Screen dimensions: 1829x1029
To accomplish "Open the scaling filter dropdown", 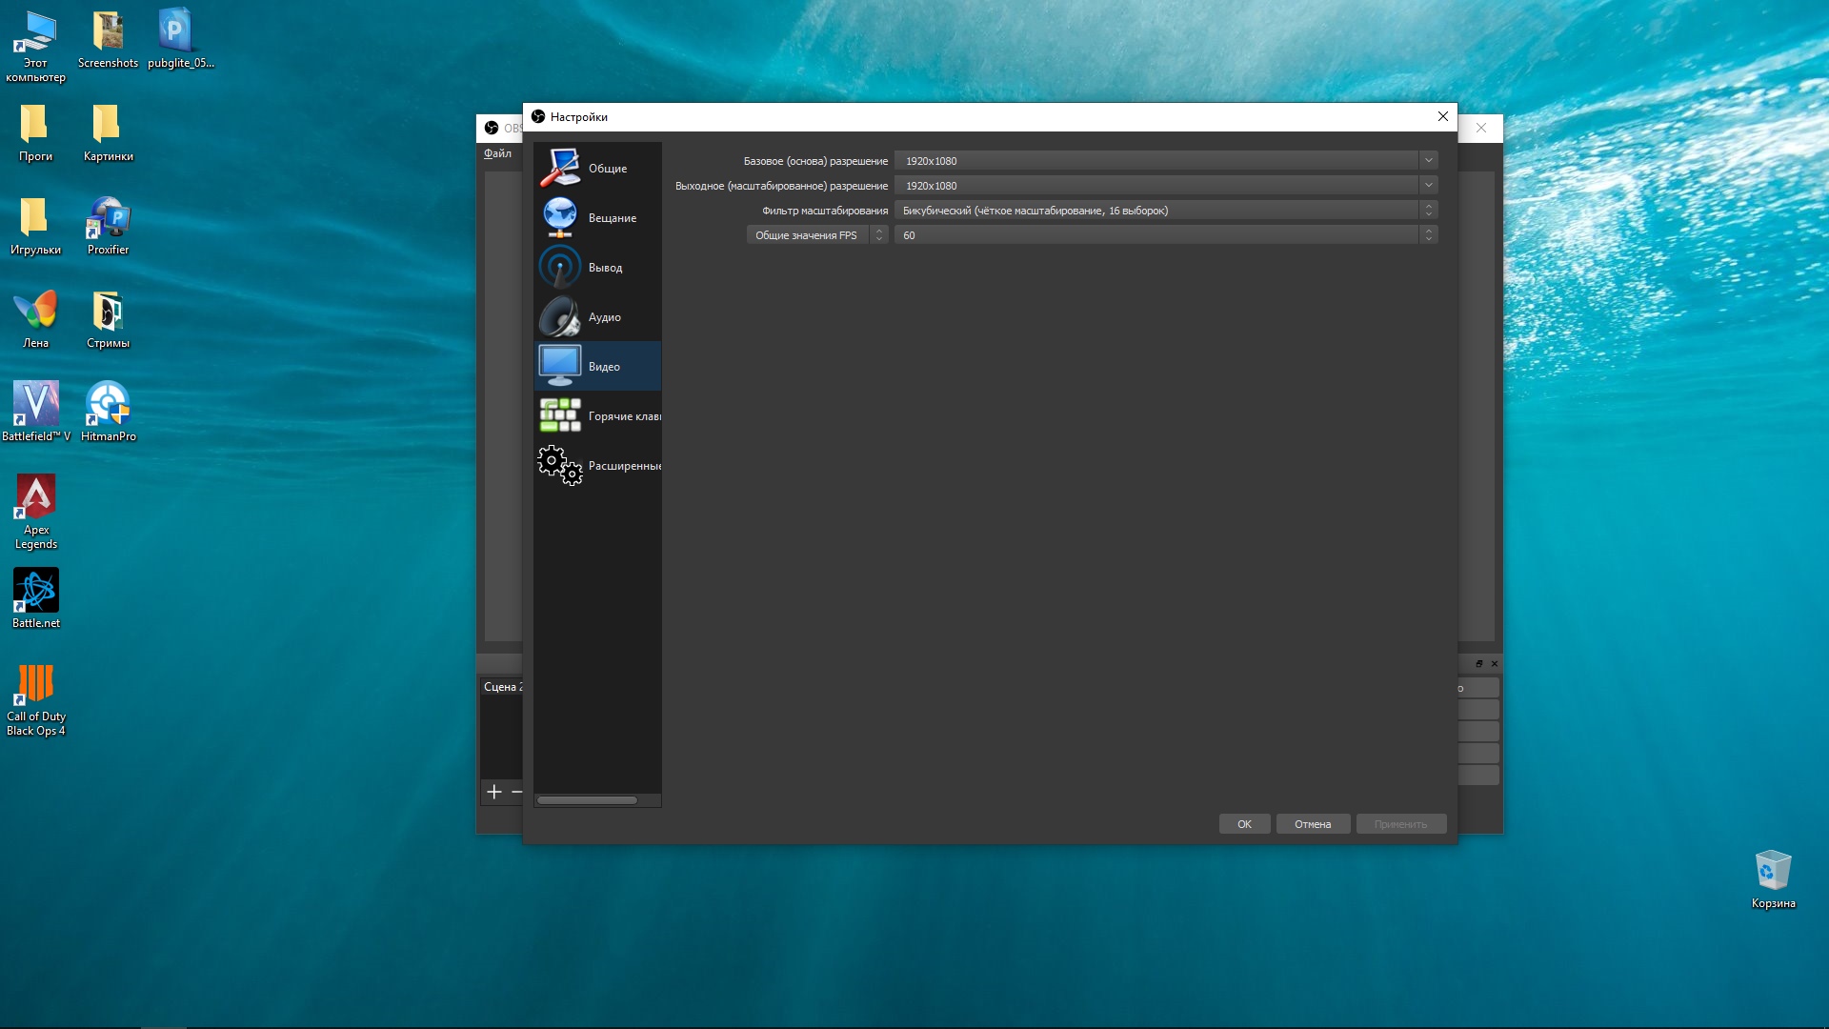I will (1164, 211).
